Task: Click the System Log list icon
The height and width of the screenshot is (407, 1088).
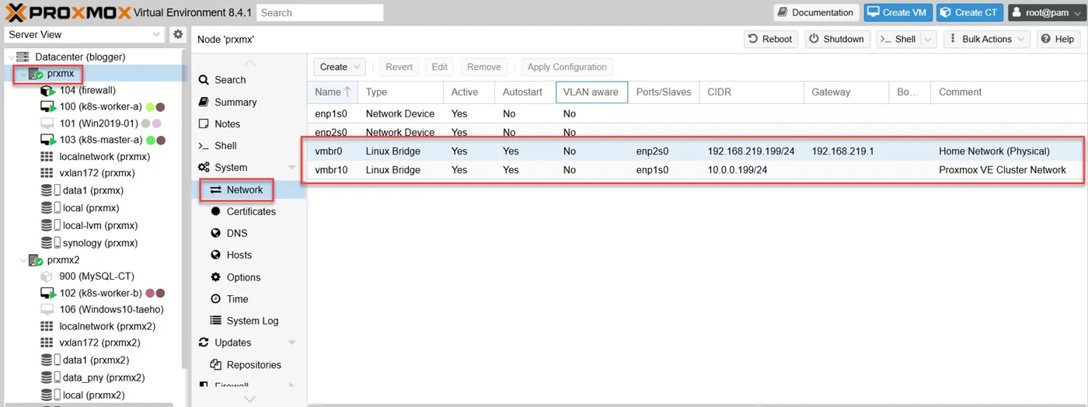Action: (216, 321)
